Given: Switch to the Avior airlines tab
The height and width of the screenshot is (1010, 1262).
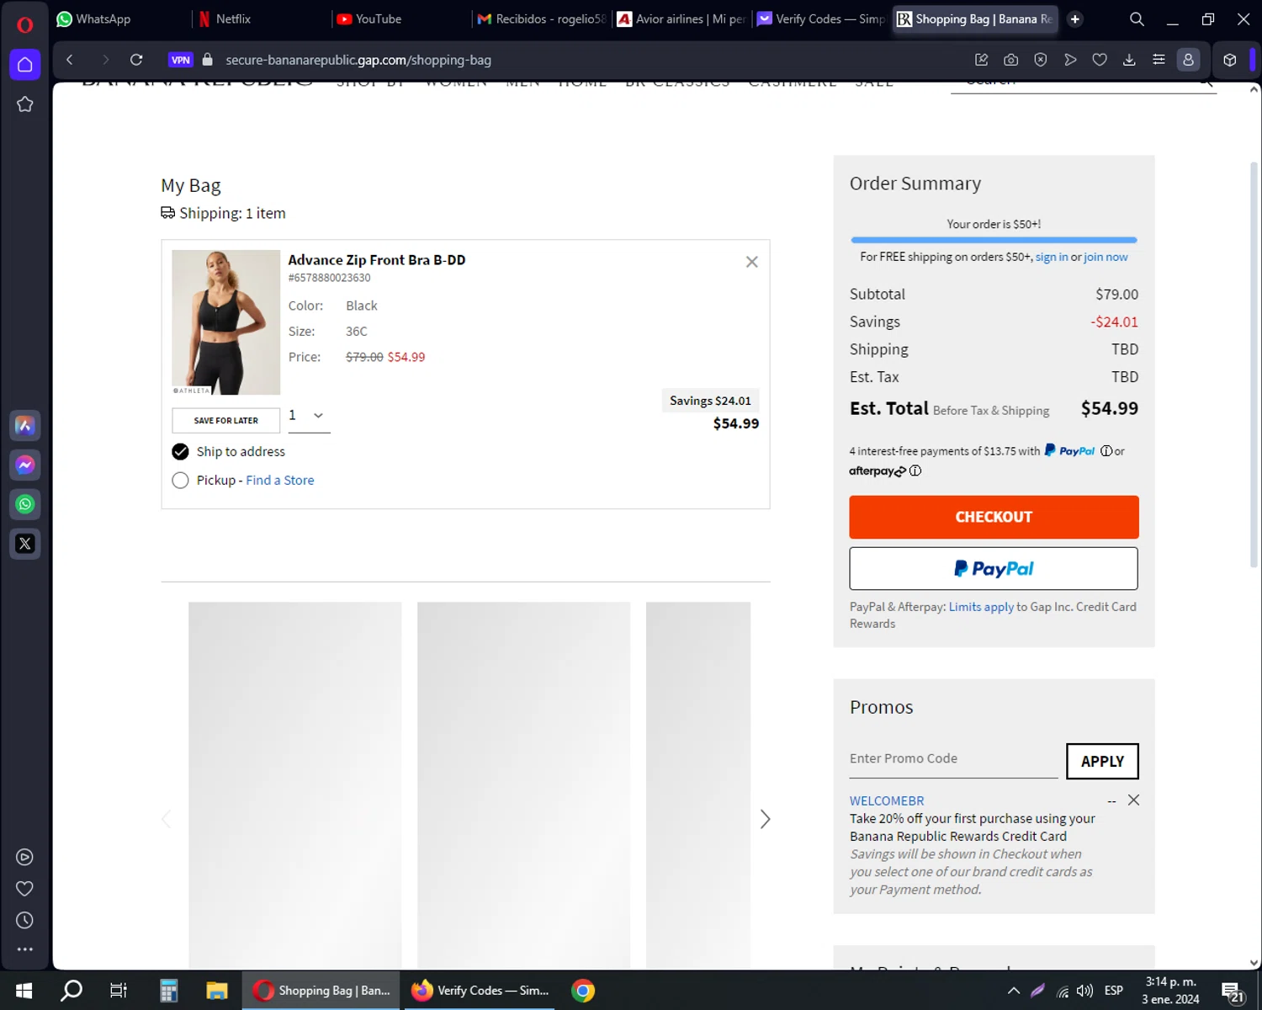Looking at the screenshot, I should pos(681,19).
